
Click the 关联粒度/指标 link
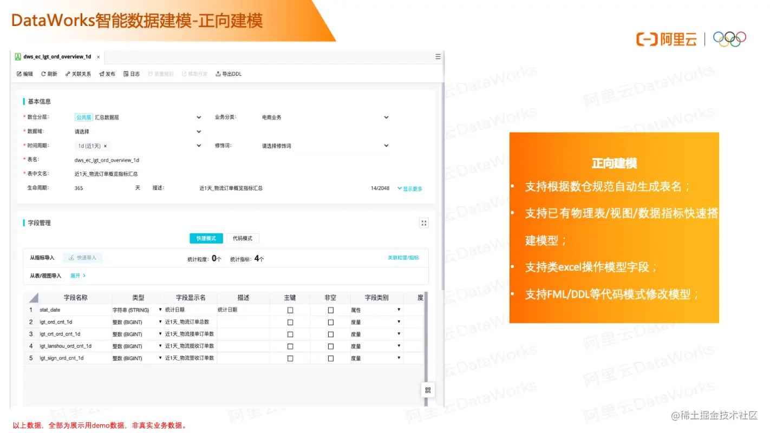[x=403, y=258]
